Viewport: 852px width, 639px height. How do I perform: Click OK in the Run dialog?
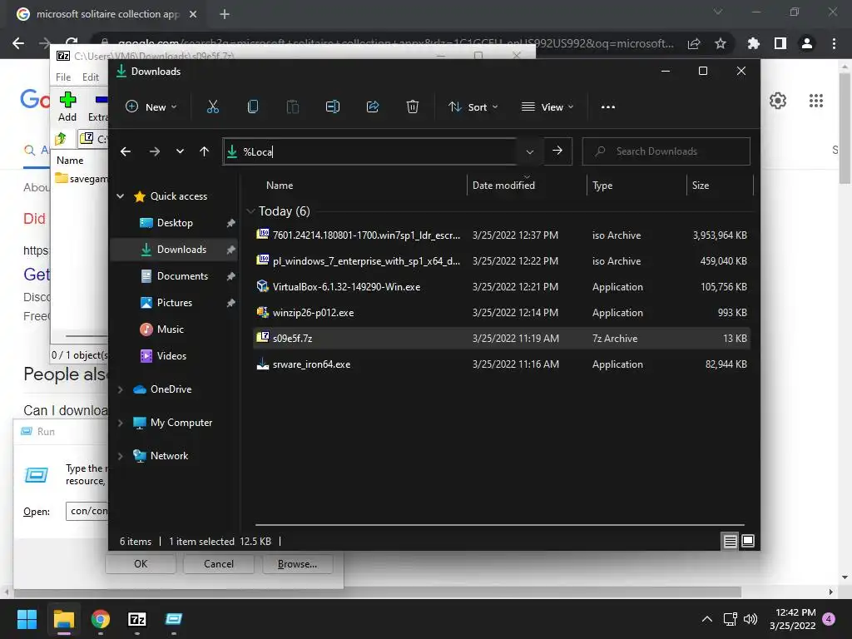141,564
